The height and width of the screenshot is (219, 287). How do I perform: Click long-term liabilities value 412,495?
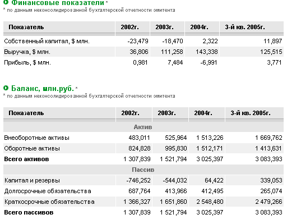tap(212, 191)
